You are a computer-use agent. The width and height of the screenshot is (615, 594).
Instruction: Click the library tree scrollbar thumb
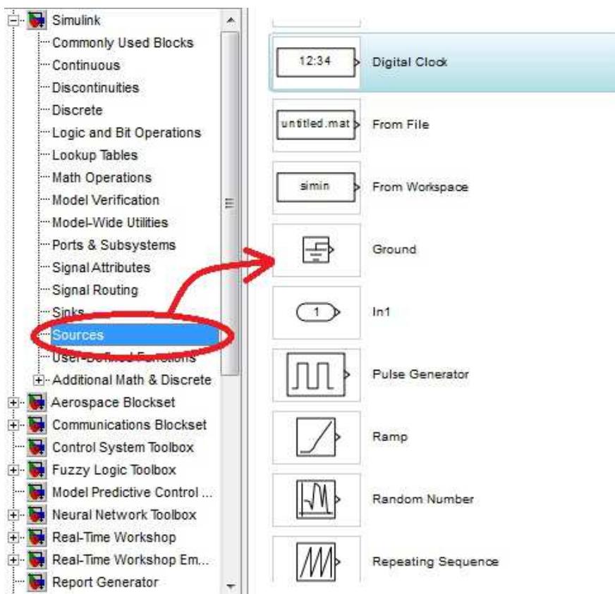[230, 204]
